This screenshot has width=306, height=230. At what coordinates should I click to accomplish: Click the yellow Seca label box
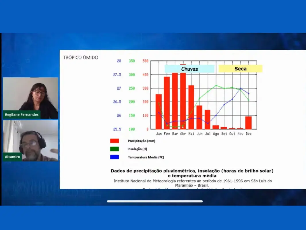[x=241, y=69]
